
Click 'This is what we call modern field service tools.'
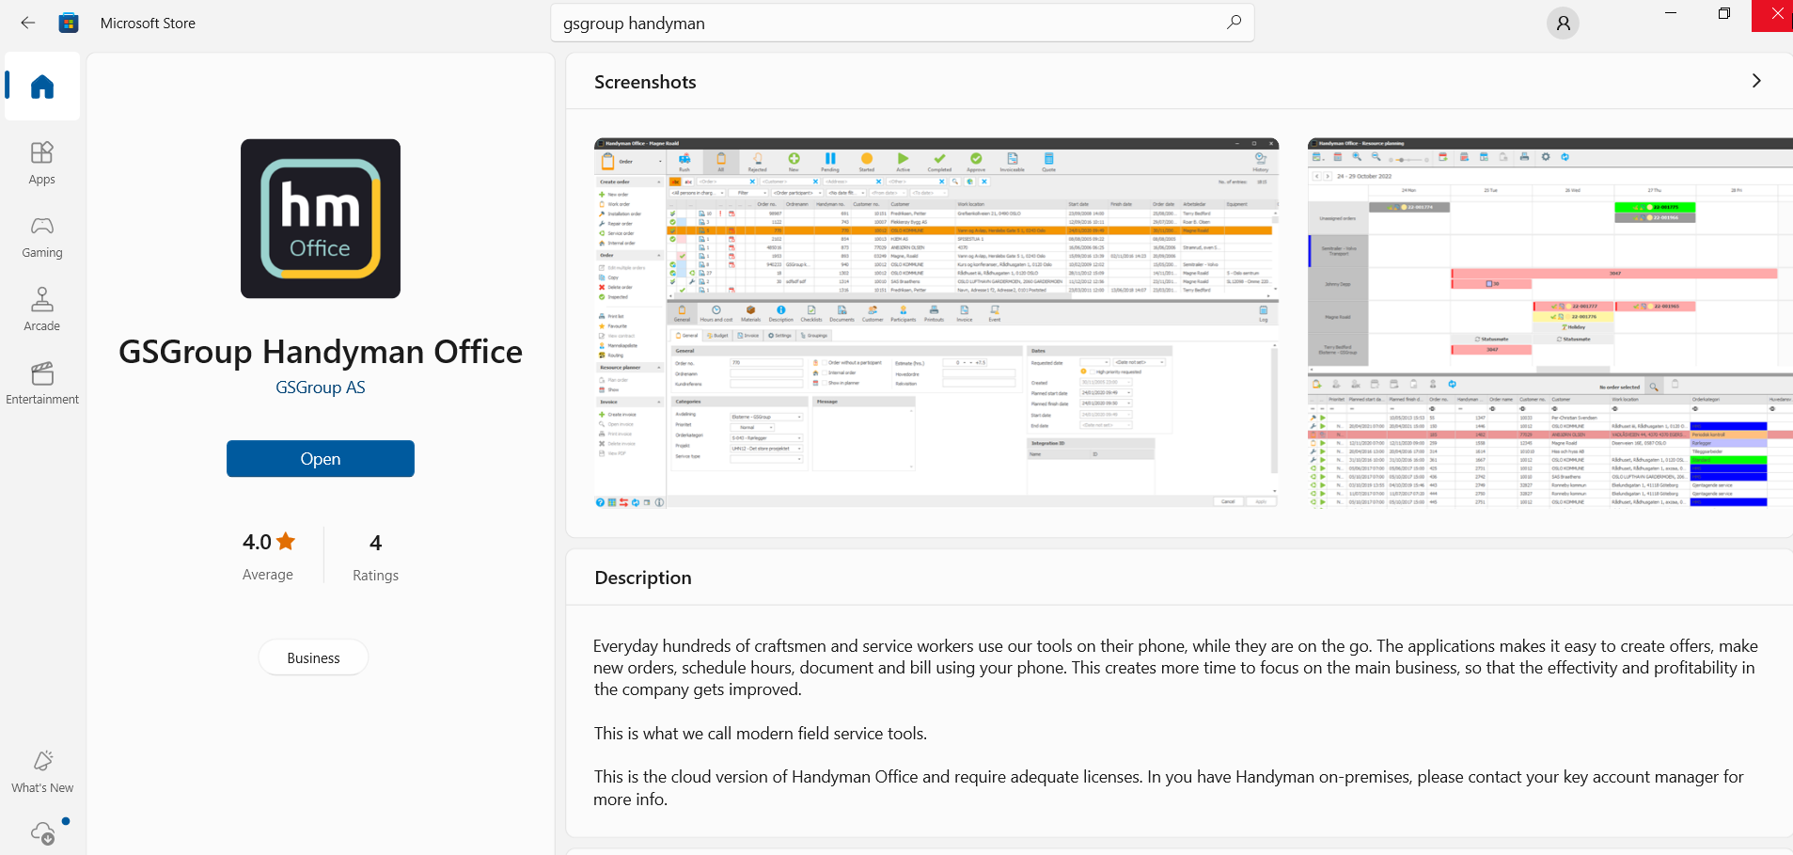[x=760, y=734]
